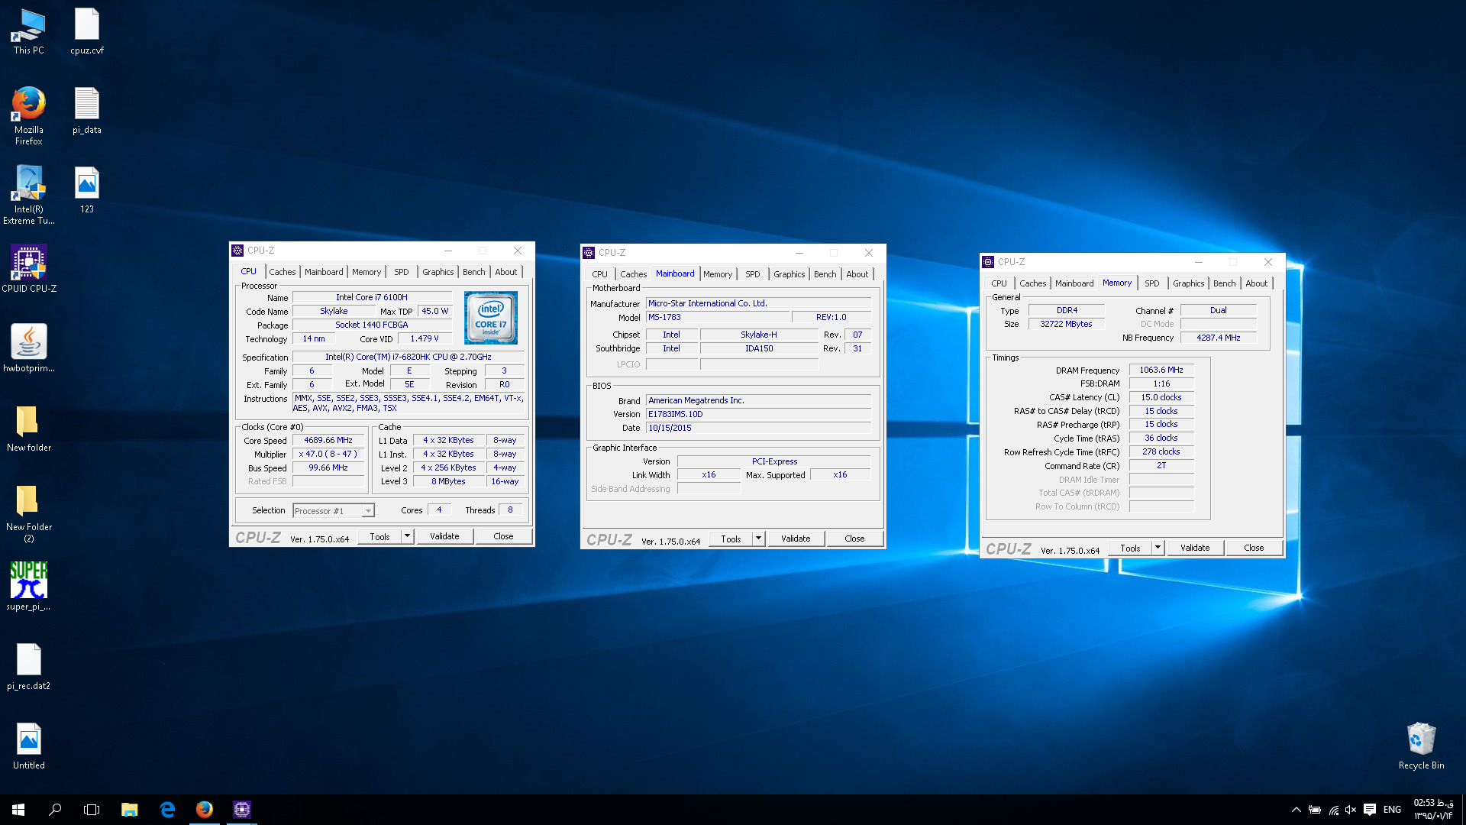Open the hwbotprime Java desktop icon
The image size is (1466, 825).
pos(28,348)
